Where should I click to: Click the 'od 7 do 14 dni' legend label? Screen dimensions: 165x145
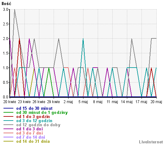[x=31, y=137]
